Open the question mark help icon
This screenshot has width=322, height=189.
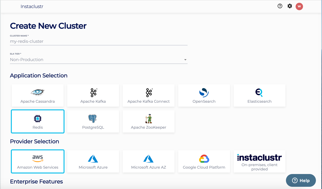click(x=280, y=6)
